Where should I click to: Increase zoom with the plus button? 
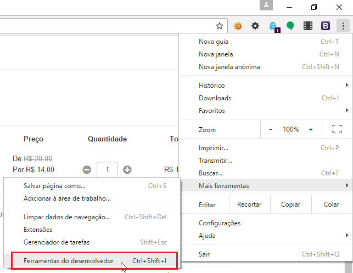[x=311, y=129]
